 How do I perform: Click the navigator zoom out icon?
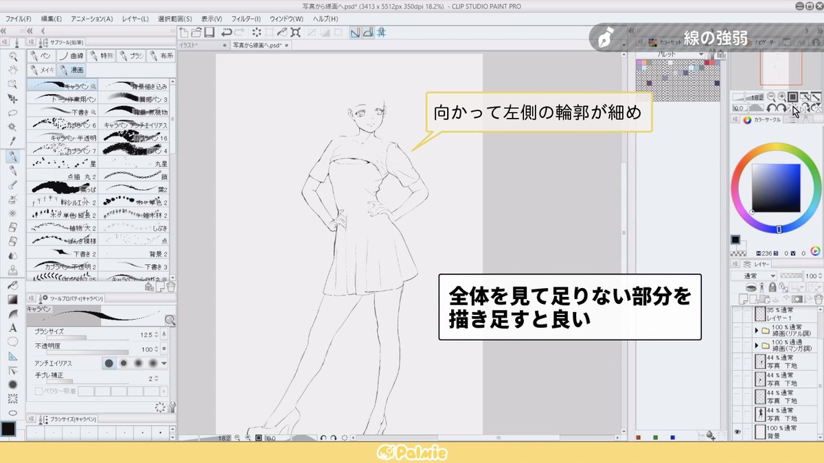click(771, 97)
